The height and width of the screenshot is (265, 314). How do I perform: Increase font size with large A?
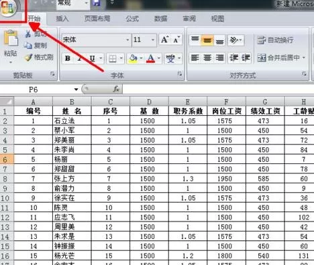[x=164, y=39]
